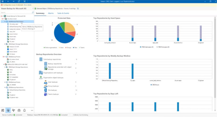Open the business view topology icon
Image resolution: width=217 pixels, height=117 pixels.
13,110
